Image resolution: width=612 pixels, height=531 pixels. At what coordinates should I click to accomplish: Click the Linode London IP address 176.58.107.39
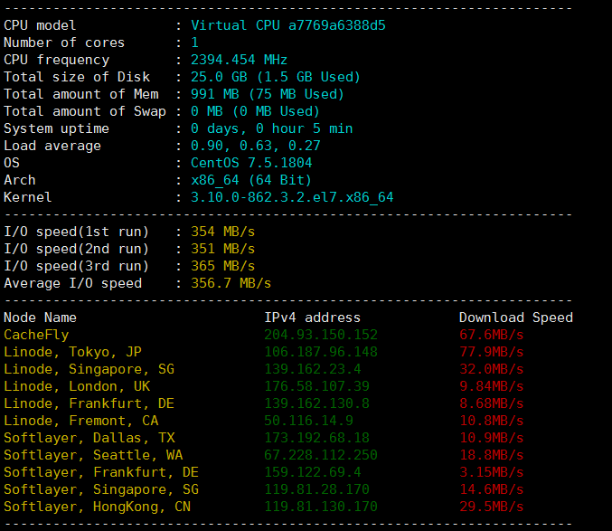pyautogui.click(x=317, y=386)
